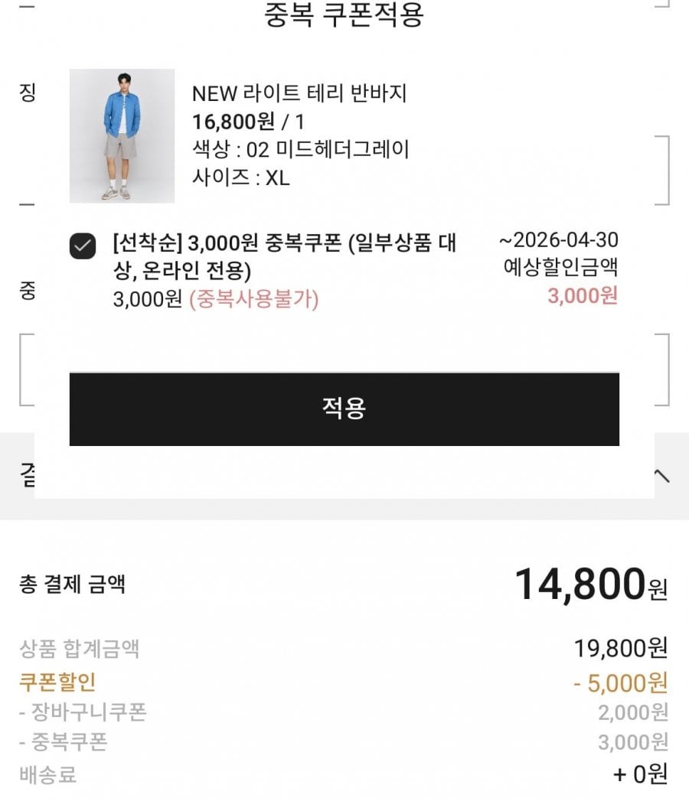Uncheck the 3,000원 중복쿠폰 checkbox
Screen dimensions: 689x801
point(83,246)
